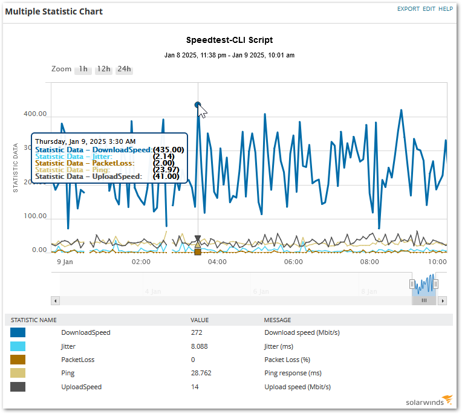Open the HELP link
The width and height of the screenshot is (462, 414).
pos(446,9)
